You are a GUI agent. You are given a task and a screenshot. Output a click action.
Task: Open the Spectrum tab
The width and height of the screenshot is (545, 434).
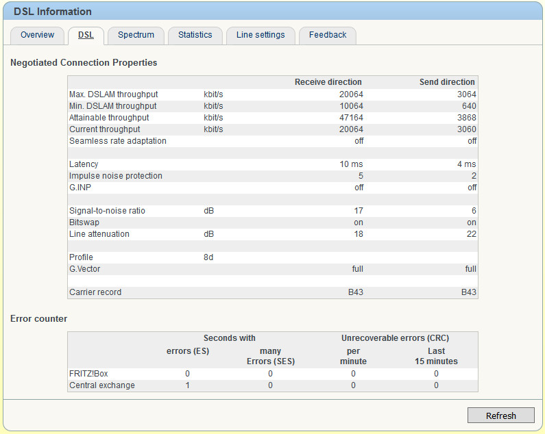(x=136, y=35)
